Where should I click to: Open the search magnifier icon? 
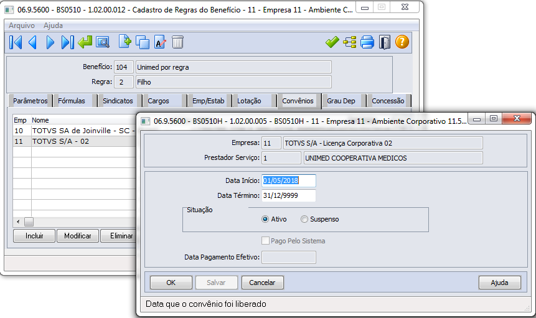coord(103,42)
